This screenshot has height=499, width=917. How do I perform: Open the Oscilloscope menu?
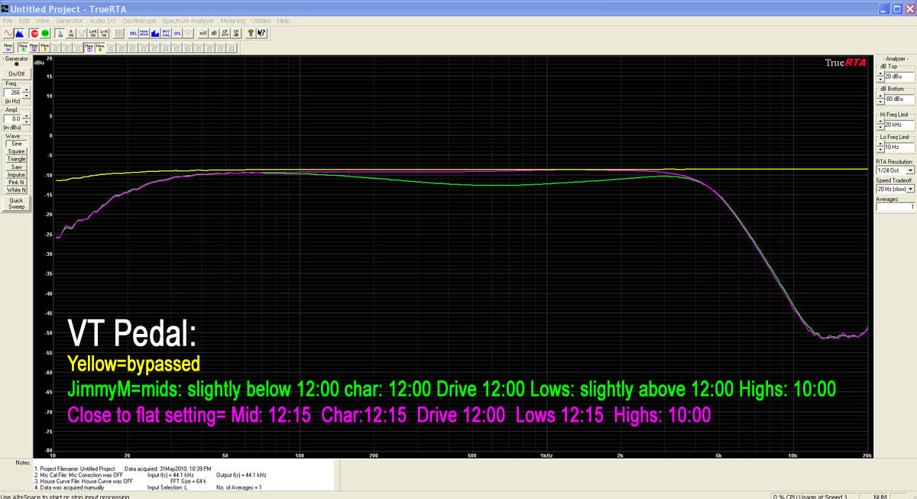point(139,20)
